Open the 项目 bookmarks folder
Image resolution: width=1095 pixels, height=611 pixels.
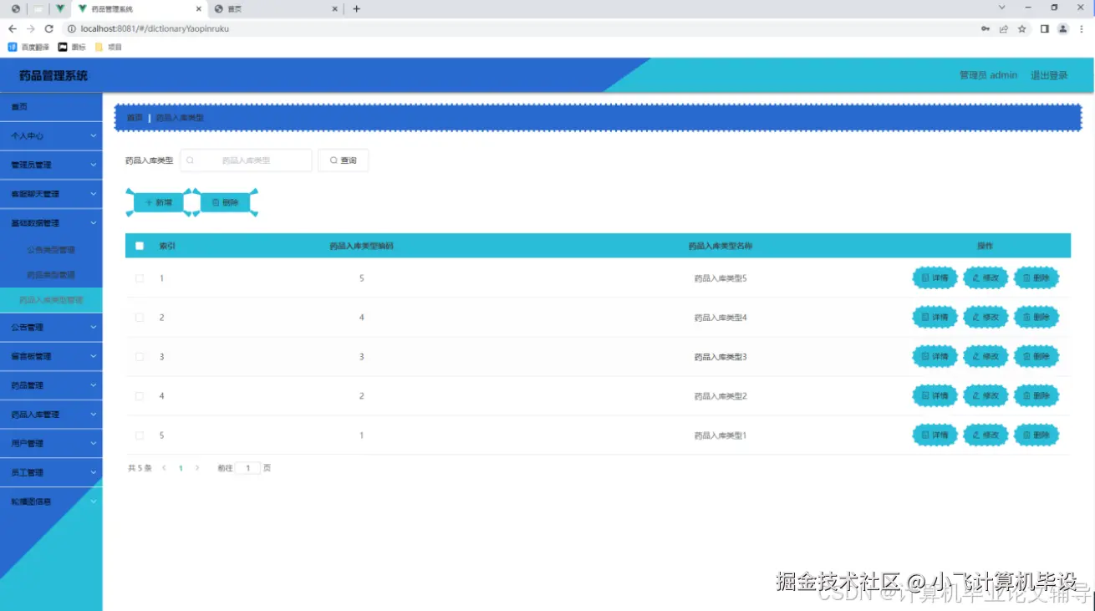pyautogui.click(x=109, y=47)
